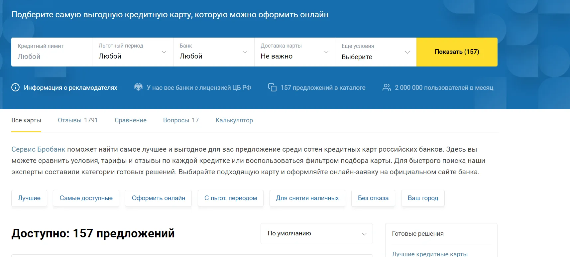Click the Central Bank license emblem icon
The image size is (570, 257).
138,87
